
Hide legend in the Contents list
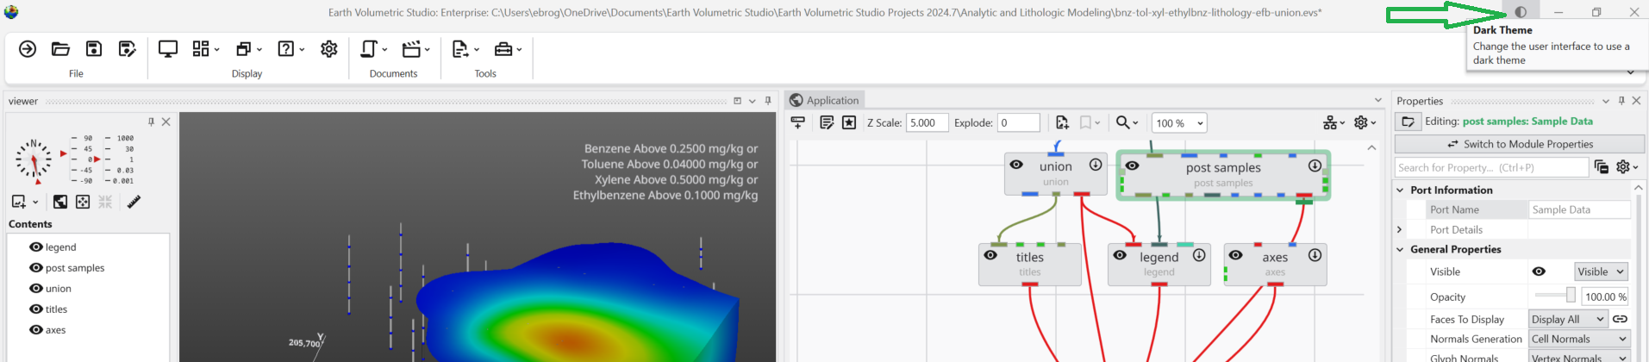(36, 247)
